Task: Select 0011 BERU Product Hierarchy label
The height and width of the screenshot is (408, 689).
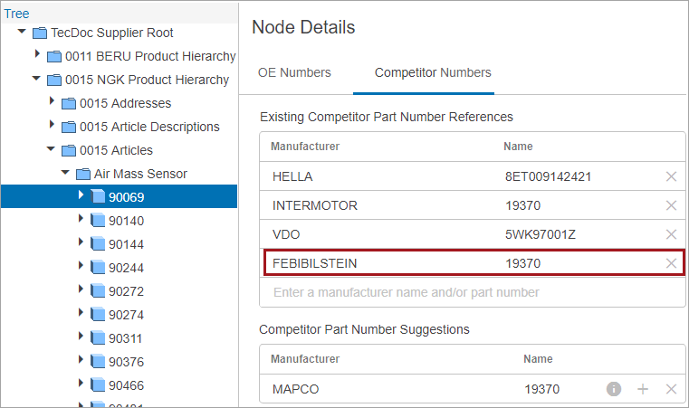Action: click(x=150, y=56)
